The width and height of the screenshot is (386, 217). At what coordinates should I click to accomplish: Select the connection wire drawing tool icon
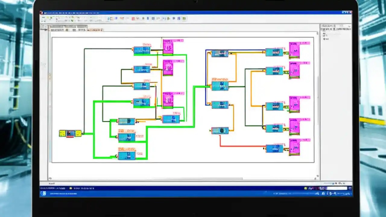[x=152, y=18]
